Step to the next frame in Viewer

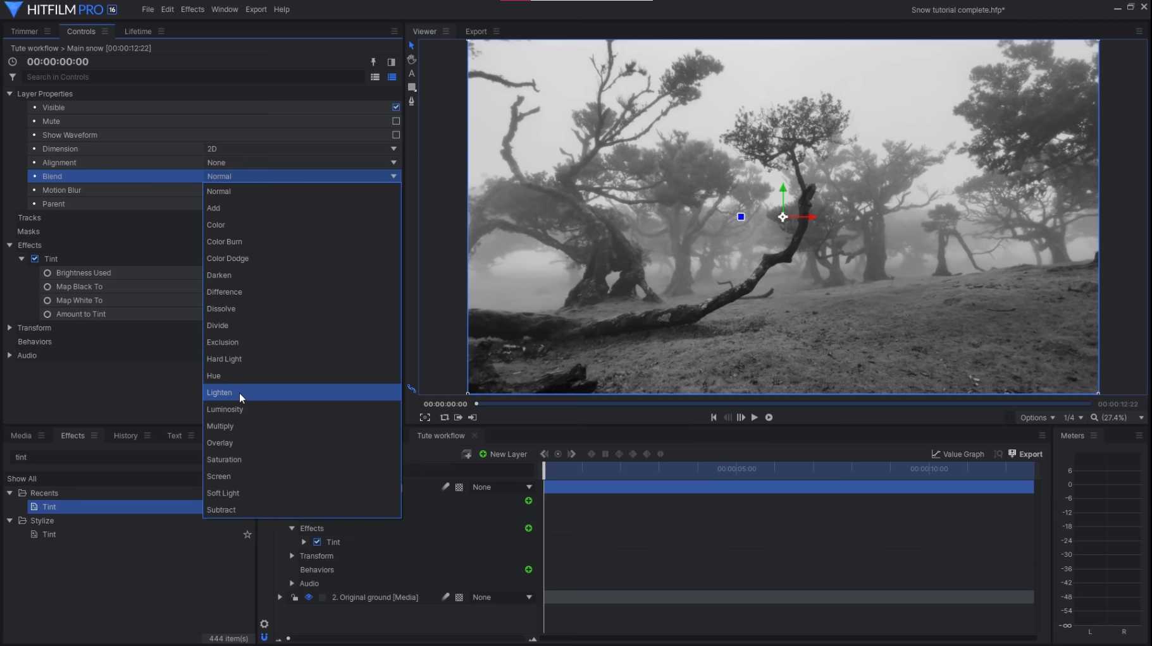click(741, 418)
